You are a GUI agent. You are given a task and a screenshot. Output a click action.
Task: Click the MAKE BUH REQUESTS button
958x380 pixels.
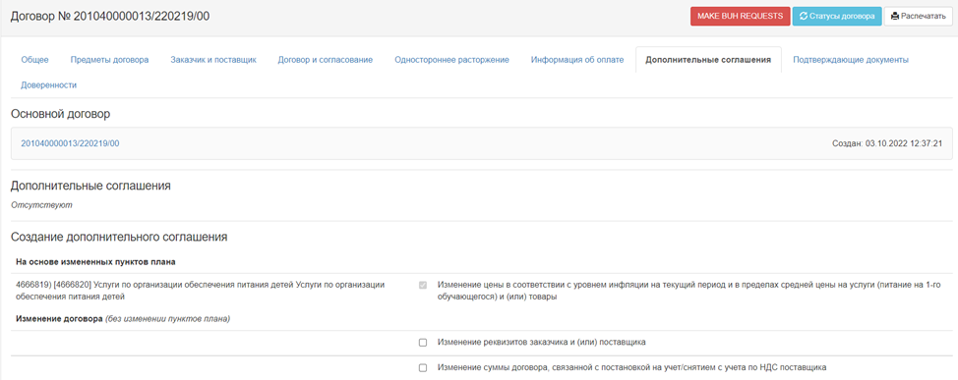pyautogui.click(x=741, y=16)
